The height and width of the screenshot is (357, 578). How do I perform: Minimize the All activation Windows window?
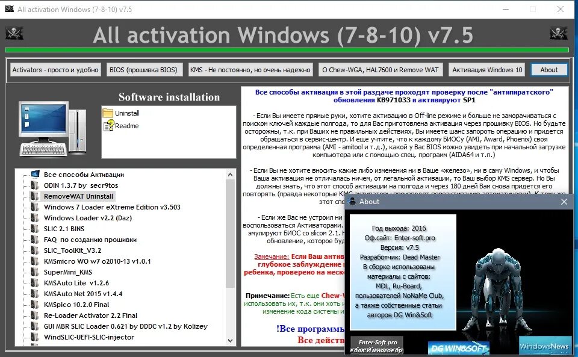[x=506, y=9]
